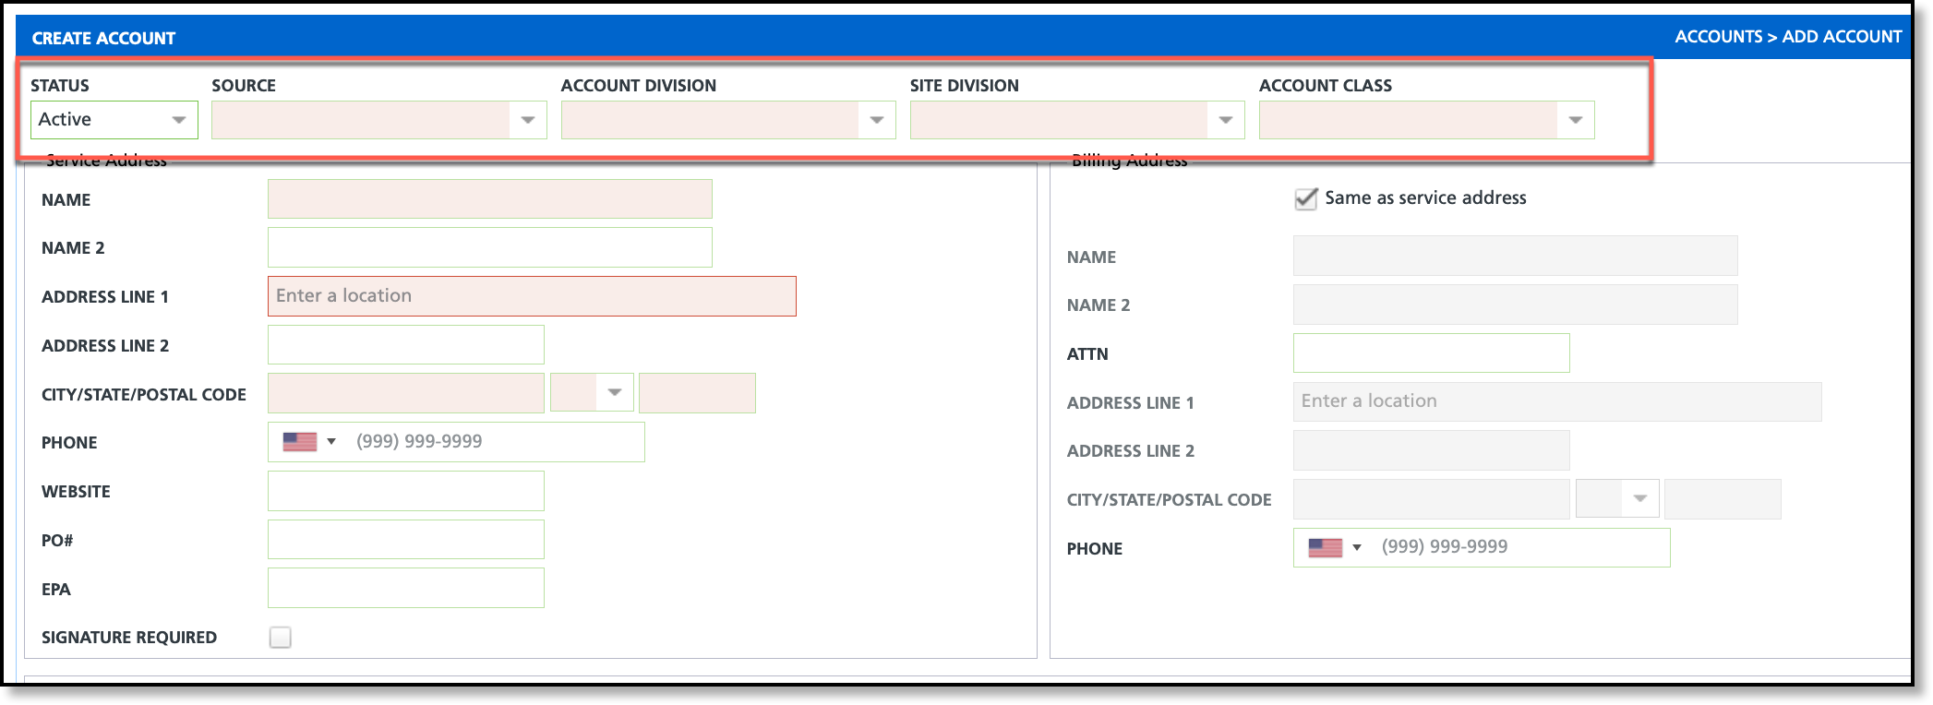
Task: Click the billing Address Line 1 location field
Action: tap(1557, 401)
